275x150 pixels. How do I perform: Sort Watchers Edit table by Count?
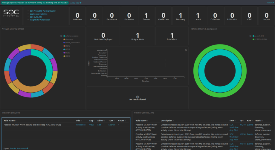tap(121, 120)
